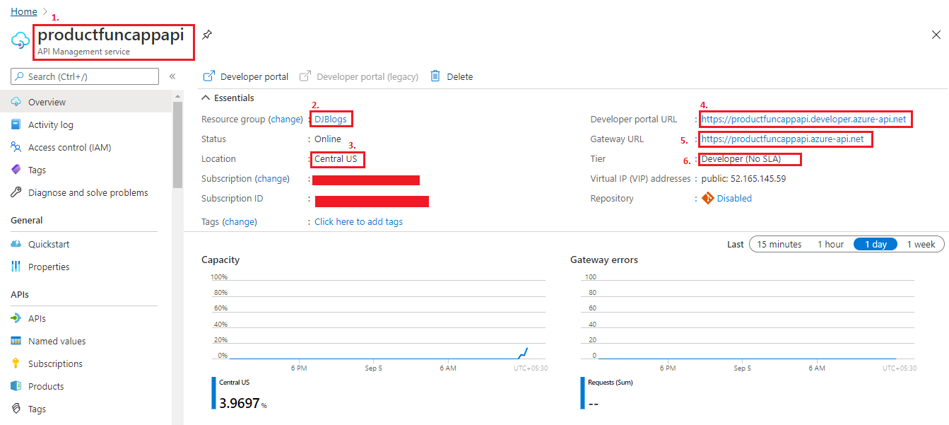Click the Delete trash icon

pyautogui.click(x=435, y=76)
